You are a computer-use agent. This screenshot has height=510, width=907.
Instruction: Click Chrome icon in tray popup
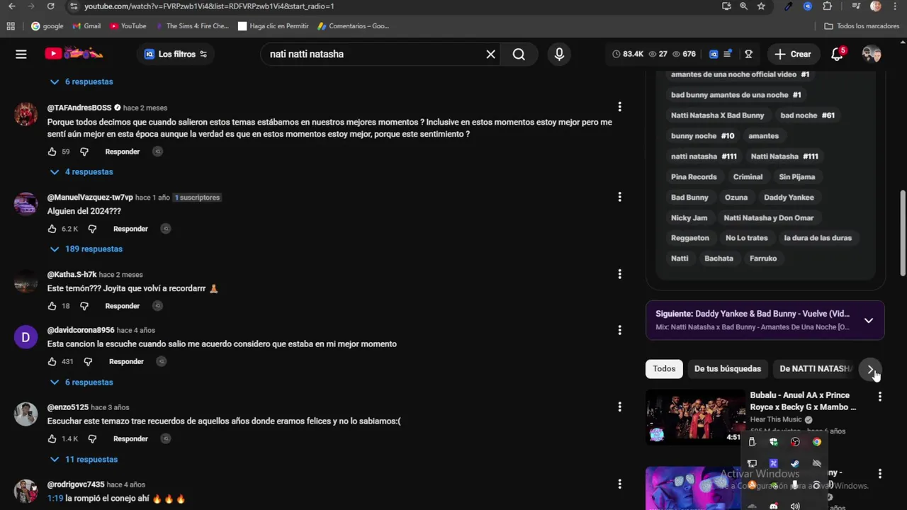pos(817,442)
